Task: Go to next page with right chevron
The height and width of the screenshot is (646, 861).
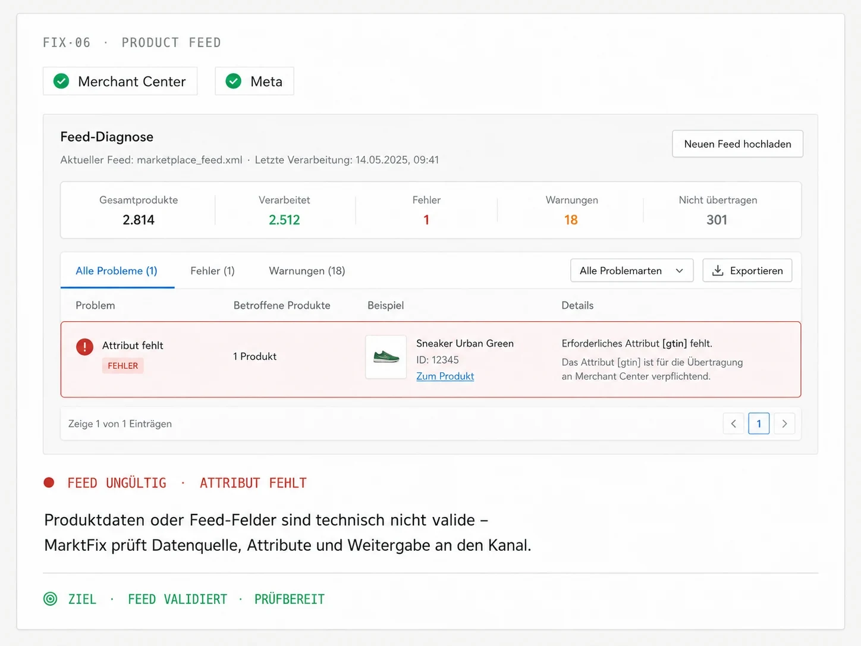Action: point(785,424)
